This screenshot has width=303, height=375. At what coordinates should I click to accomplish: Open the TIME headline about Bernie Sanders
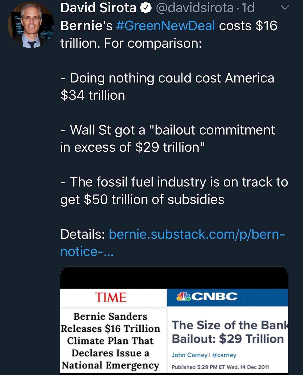point(110,340)
